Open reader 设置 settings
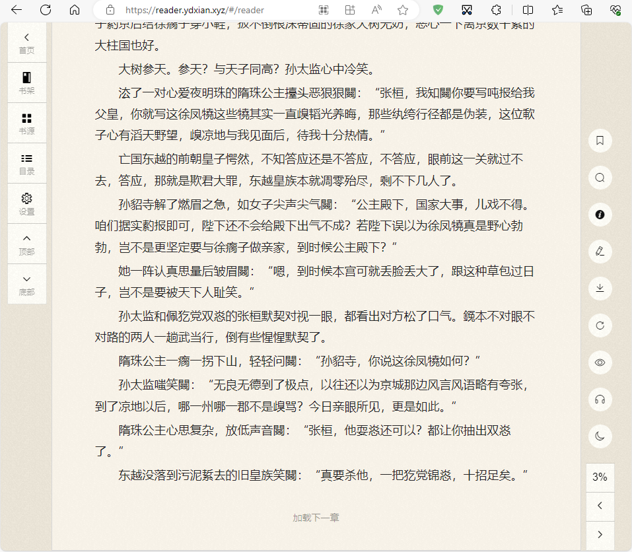 pos(27,204)
